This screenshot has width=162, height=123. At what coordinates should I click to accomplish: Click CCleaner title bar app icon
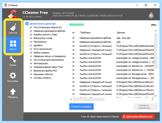(6, 5)
